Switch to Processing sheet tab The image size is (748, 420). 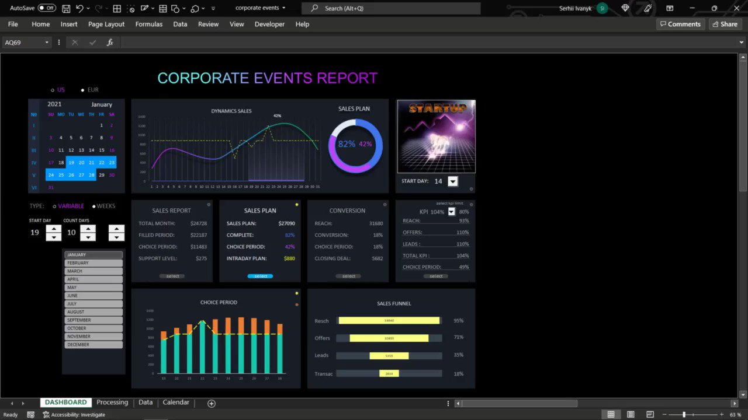[x=112, y=402]
